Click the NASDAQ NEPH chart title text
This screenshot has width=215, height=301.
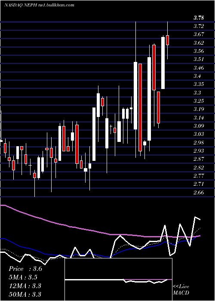tap(39, 5)
